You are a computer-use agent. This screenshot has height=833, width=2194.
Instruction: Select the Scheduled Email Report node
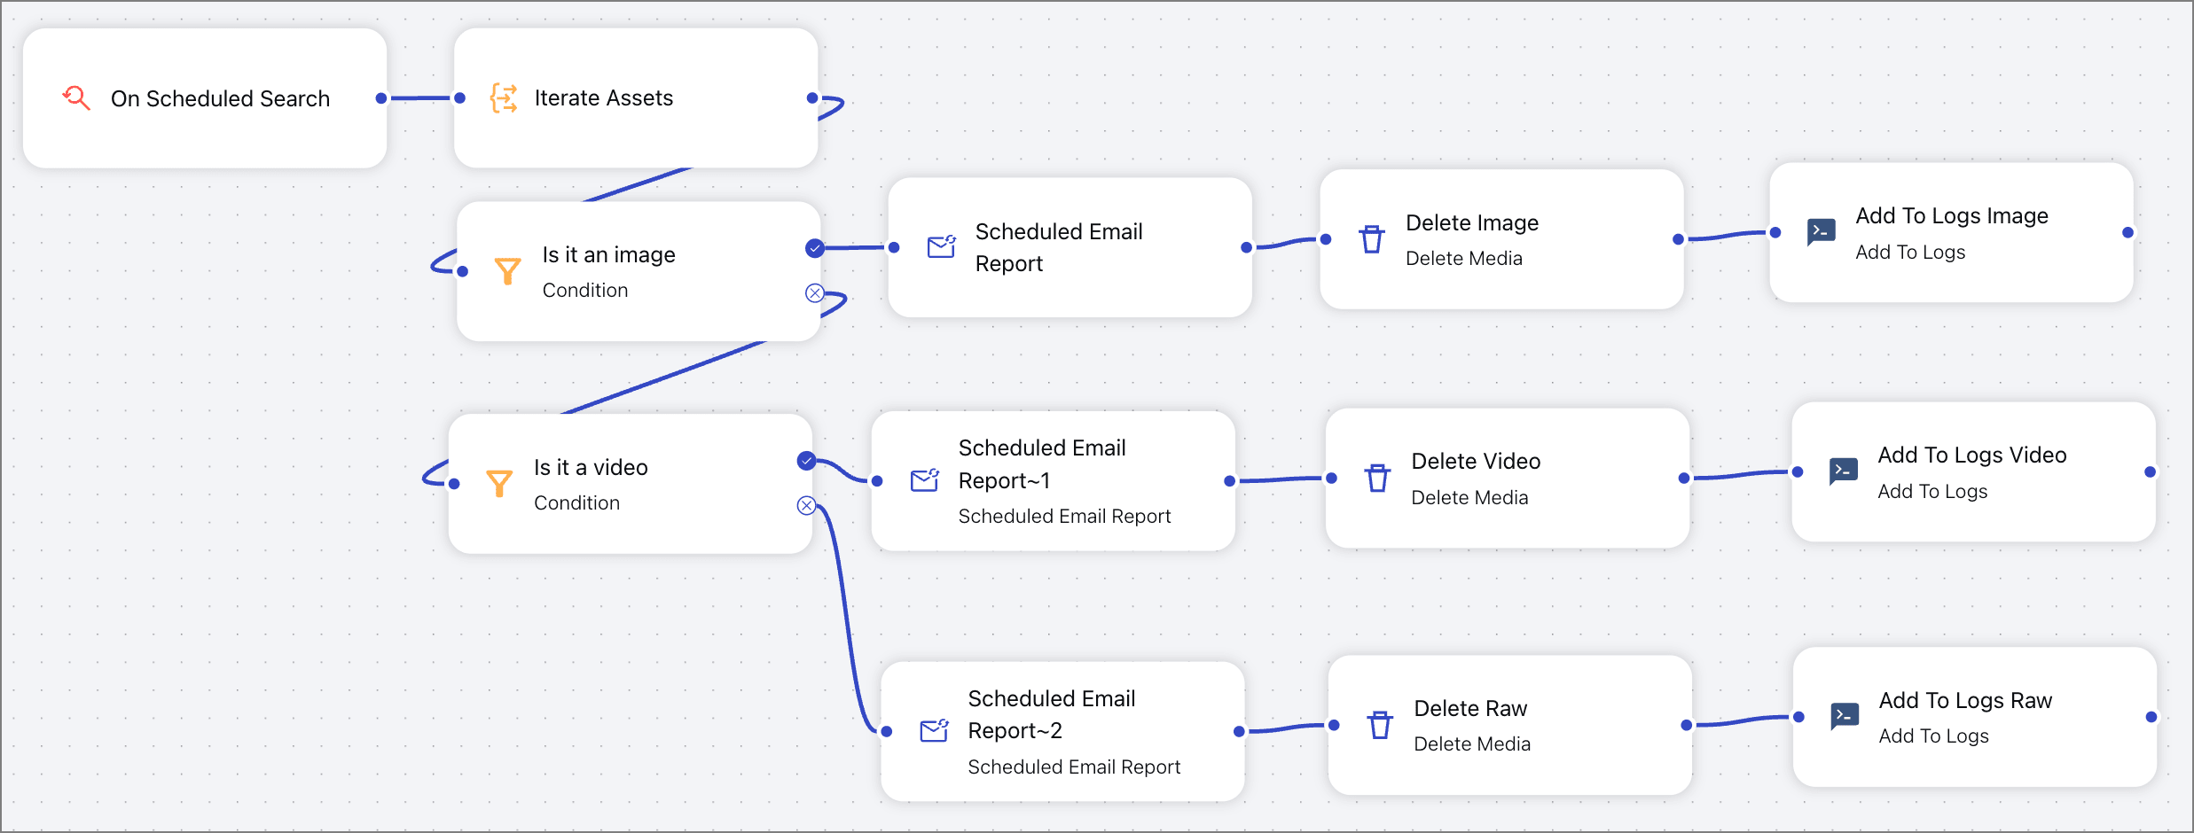tap(1070, 247)
